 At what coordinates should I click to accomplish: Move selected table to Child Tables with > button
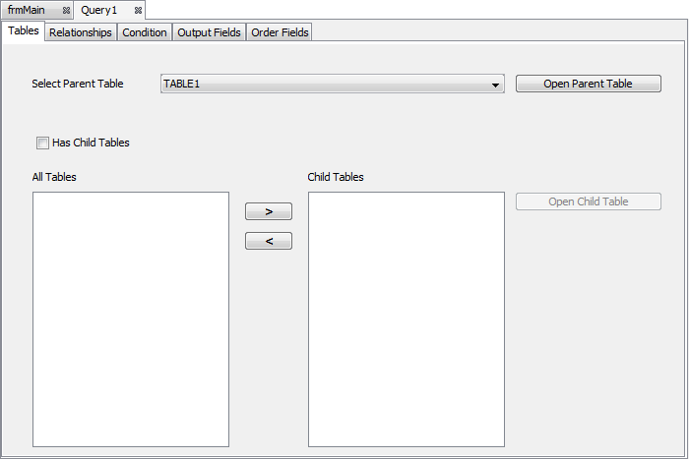tap(269, 211)
